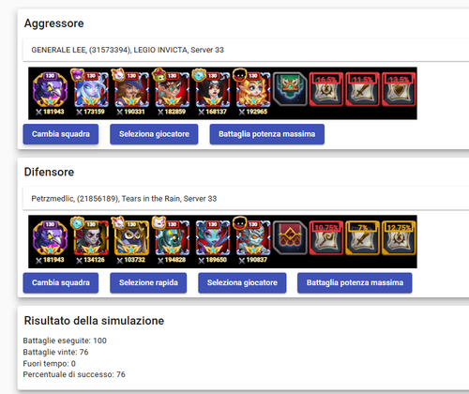Click the GENERALE LEE attacker name field
The image size is (469, 394).
[x=246, y=50]
